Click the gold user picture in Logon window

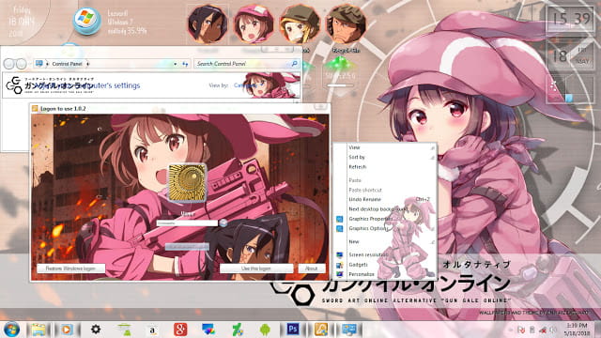tap(188, 182)
